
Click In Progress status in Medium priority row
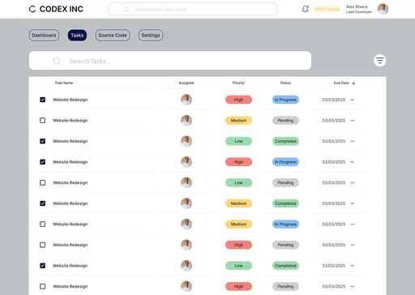pyautogui.click(x=285, y=224)
